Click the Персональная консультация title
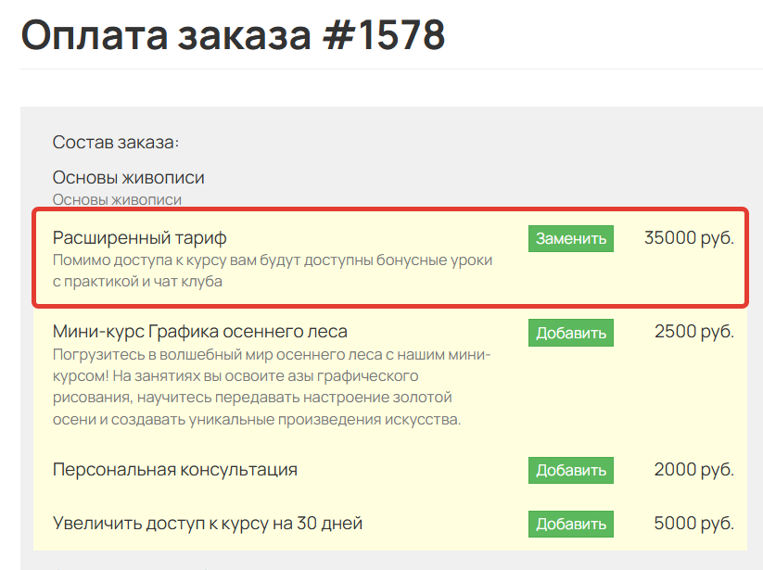The height and width of the screenshot is (570, 763). (x=175, y=470)
